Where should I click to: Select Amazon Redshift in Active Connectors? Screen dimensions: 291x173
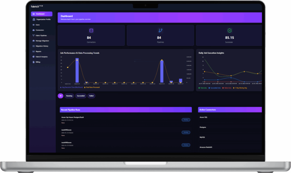(206, 147)
